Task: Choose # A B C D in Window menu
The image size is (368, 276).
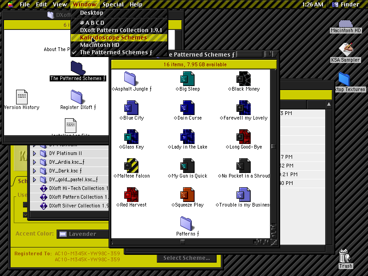Action: pyautogui.click(x=119, y=23)
